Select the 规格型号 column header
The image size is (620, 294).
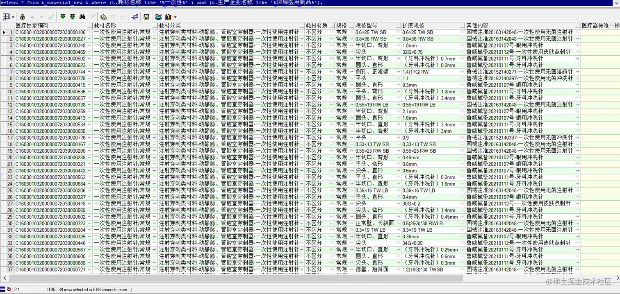[378, 25]
